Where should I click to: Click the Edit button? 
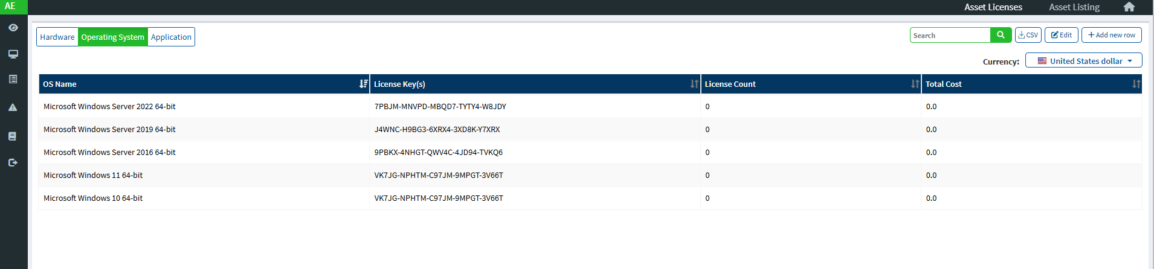pos(1062,35)
